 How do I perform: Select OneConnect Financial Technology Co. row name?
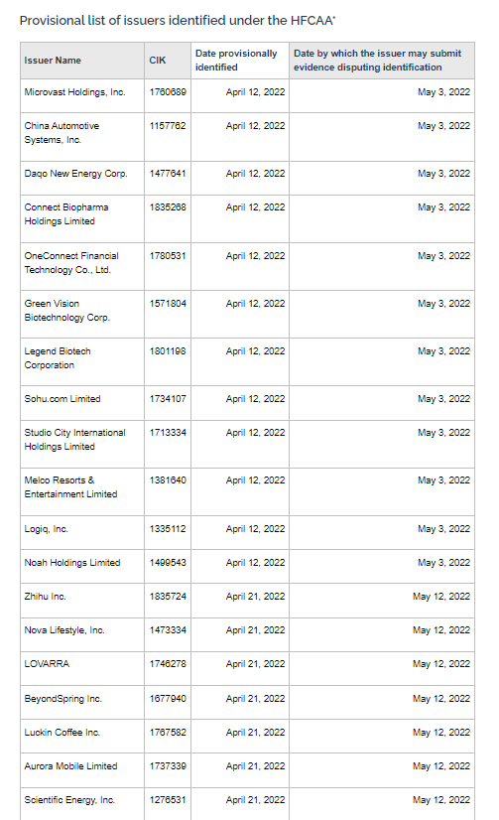[71, 262]
